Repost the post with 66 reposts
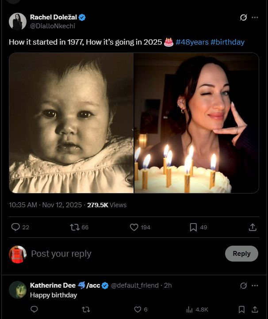 coord(75,227)
